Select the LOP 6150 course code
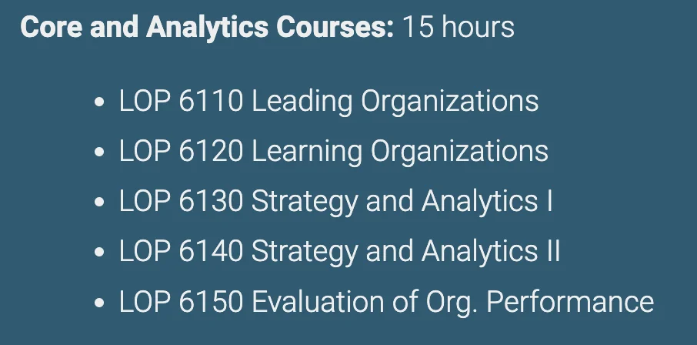 point(182,302)
